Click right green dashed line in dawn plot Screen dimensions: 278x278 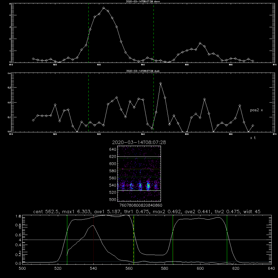[153, 34]
